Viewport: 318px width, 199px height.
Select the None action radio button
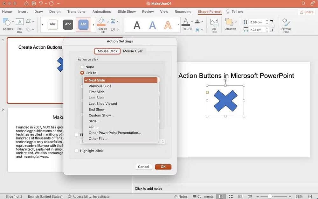click(82, 67)
